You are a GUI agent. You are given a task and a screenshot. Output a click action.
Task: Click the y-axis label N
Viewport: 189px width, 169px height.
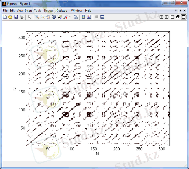(x=15, y=89)
